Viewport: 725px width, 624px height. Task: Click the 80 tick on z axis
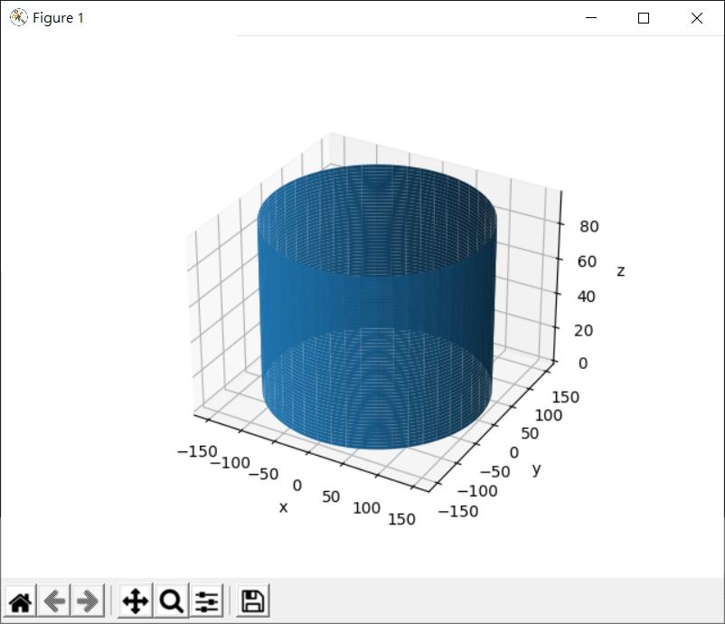pyautogui.click(x=588, y=227)
